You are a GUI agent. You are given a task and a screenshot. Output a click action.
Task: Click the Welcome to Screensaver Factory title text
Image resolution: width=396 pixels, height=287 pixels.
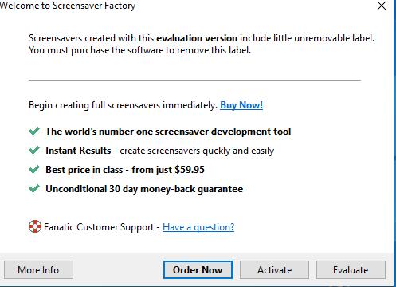tap(68, 6)
